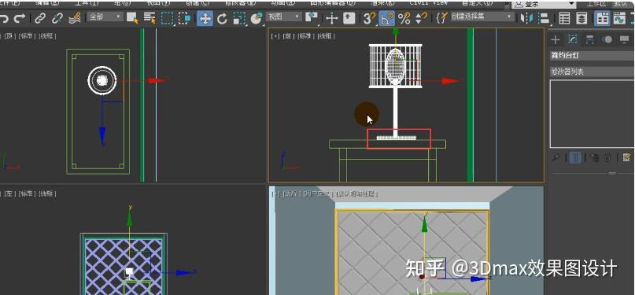Toggle Window/Crossing selection mode
The width and height of the screenshot is (635, 295).
tap(185, 18)
